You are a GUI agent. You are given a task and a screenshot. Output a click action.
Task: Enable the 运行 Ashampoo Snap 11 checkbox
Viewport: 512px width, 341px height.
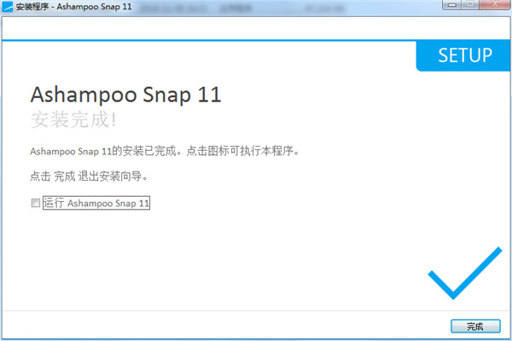point(36,203)
